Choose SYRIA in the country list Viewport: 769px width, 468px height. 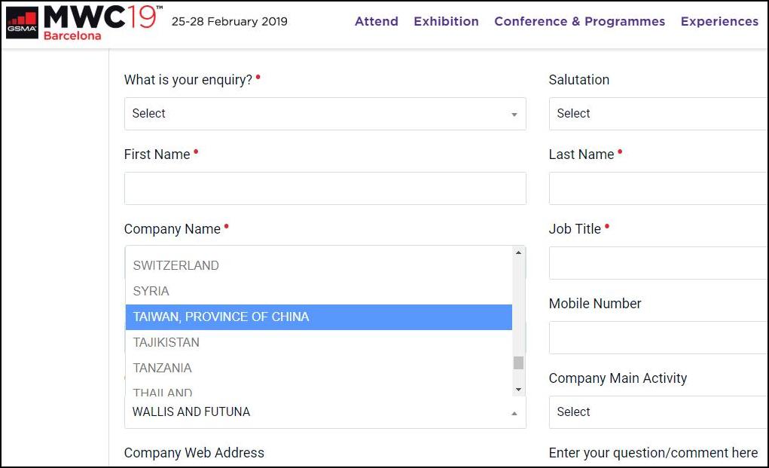[x=151, y=291]
